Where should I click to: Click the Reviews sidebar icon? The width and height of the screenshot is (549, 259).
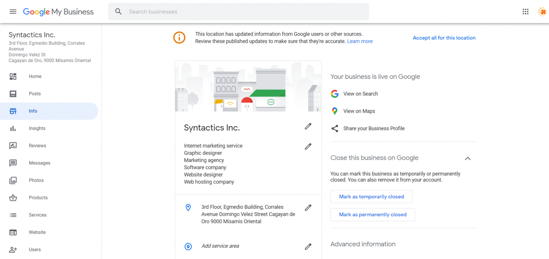pos(13,146)
